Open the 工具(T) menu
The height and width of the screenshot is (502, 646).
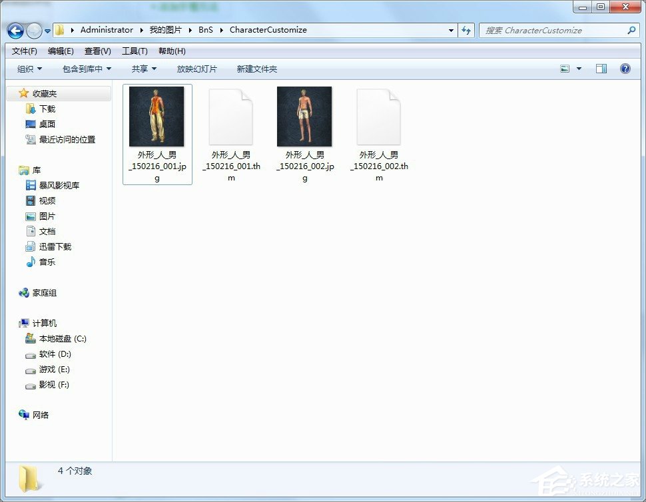[x=135, y=51]
